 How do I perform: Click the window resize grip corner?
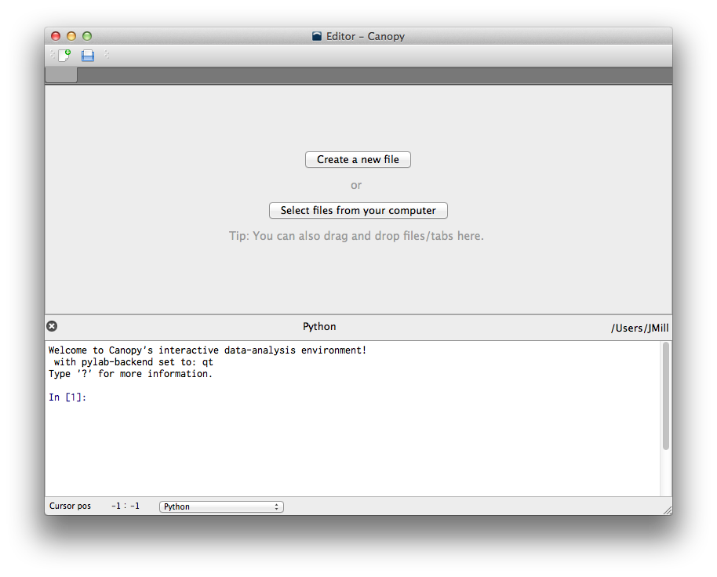coord(668,510)
